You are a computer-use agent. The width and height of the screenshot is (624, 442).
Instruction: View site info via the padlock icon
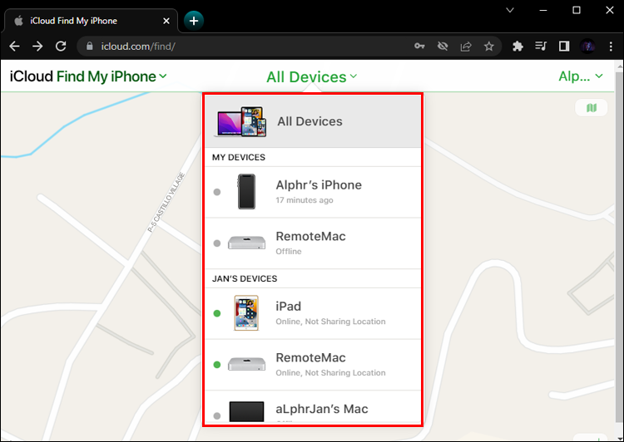90,46
